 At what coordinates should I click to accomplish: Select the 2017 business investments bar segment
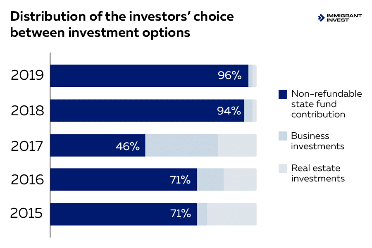181,145
